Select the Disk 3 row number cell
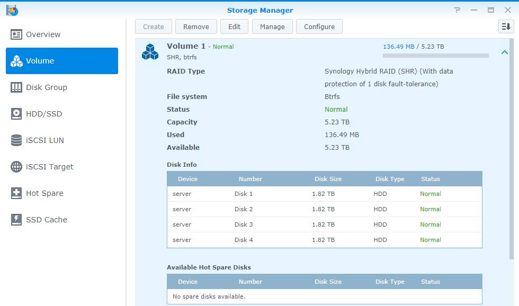 tap(243, 224)
